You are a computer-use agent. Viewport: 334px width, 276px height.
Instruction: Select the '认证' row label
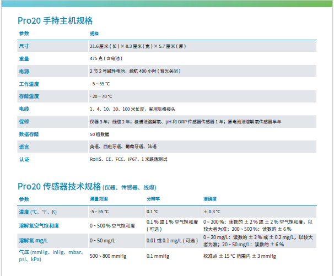[24, 160]
